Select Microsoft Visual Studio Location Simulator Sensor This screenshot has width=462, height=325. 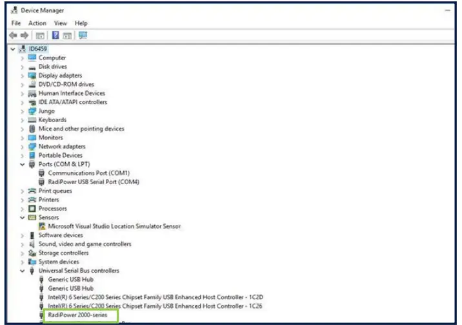pyautogui.click(x=114, y=226)
